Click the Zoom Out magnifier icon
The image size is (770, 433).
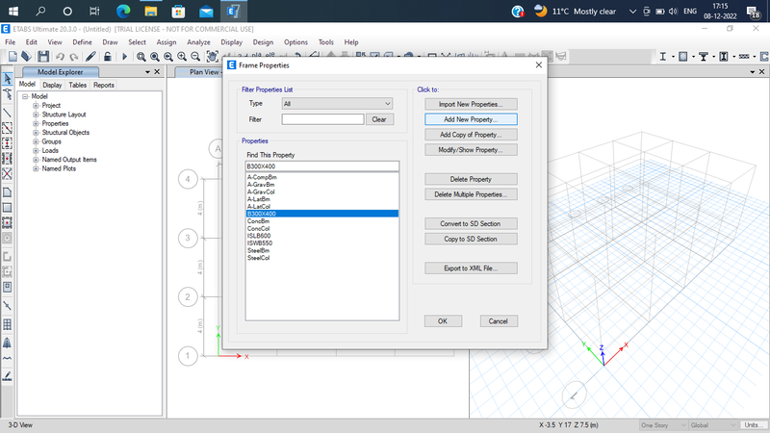click(195, 57)
